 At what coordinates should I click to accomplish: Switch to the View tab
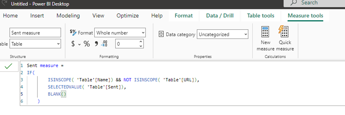click(x=98, y=15)
